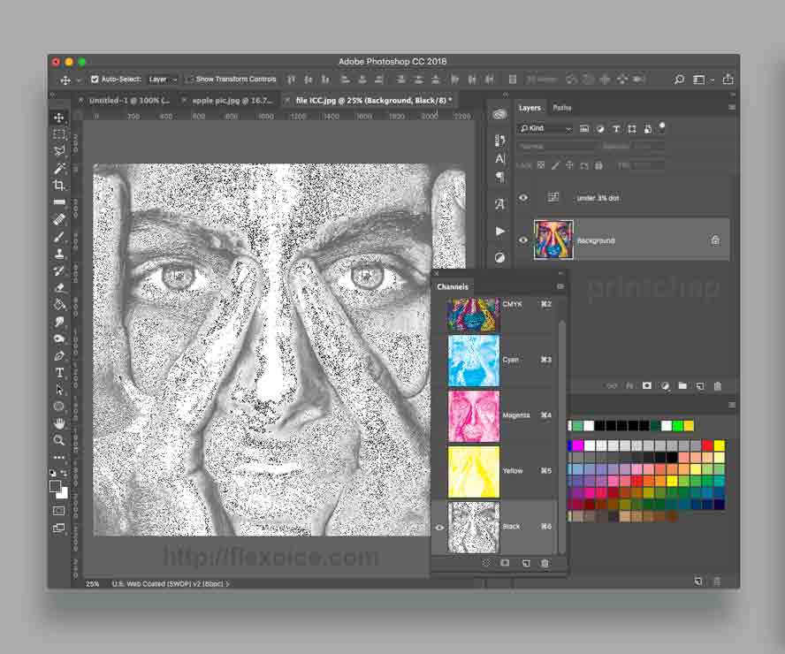Delete layer using Layers panel trash icon

717,386
